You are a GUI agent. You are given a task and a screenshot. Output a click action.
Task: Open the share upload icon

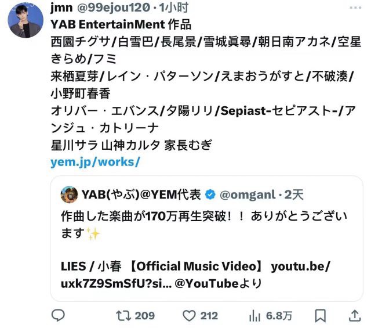tap(355, 316)
